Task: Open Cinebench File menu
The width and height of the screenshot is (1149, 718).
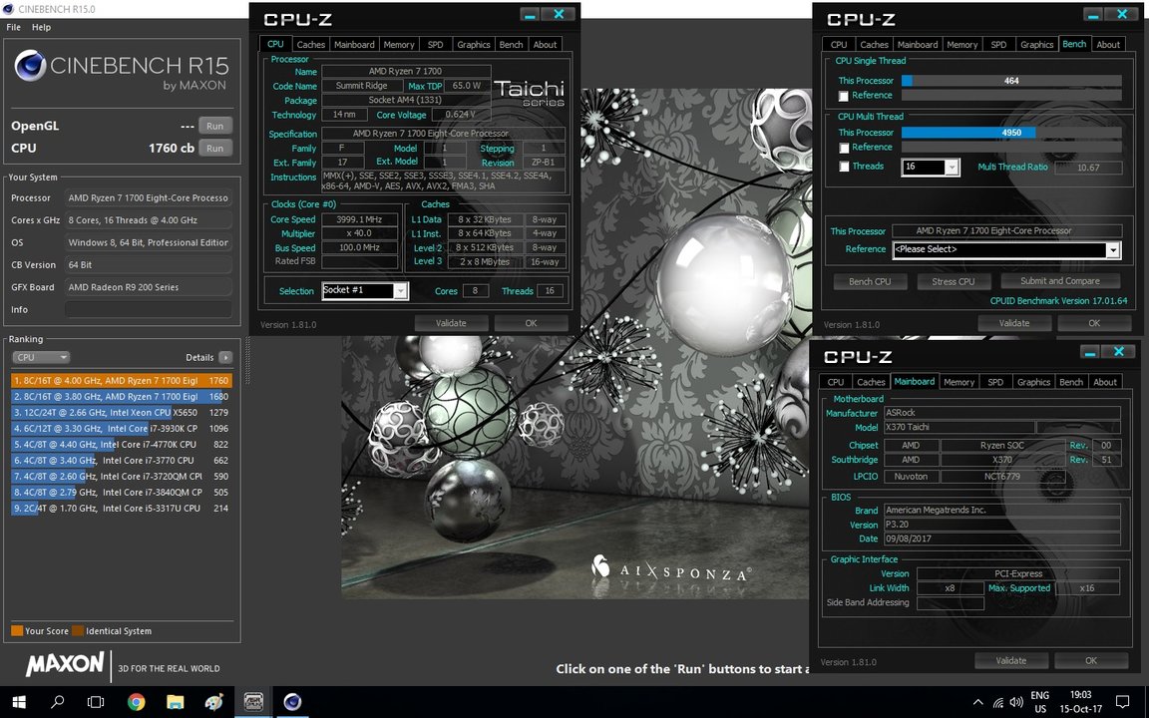Action: [13, 27]
